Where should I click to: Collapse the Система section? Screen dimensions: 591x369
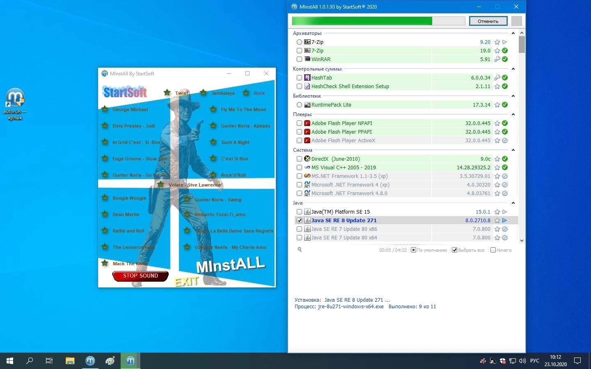pyautogui.click(x=513, y=150)
